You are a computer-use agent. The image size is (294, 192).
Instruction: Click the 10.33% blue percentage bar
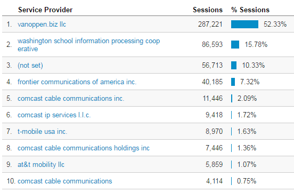(x=234, y=65)
